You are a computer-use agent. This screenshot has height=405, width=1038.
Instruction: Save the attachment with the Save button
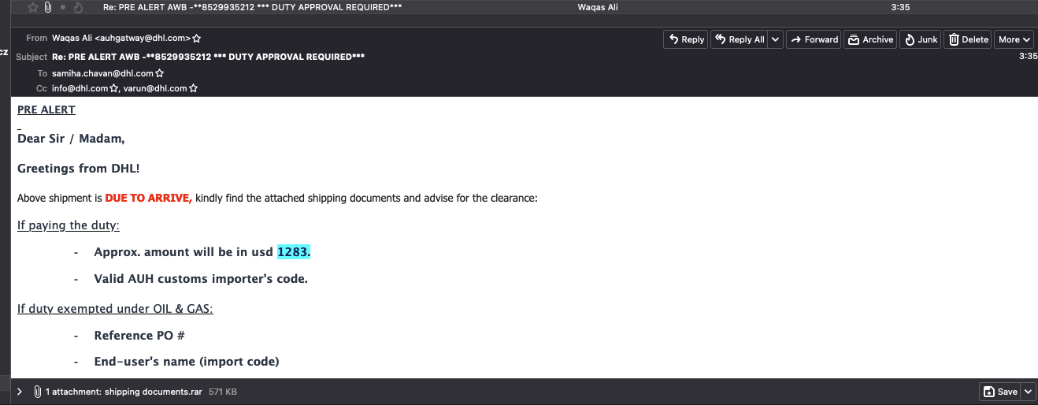coord(999,392)
